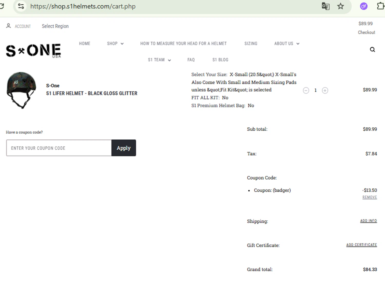Expand the SHOP menu chevron
The height and width of the screenshot is (287, 385).
click(122, 44)
